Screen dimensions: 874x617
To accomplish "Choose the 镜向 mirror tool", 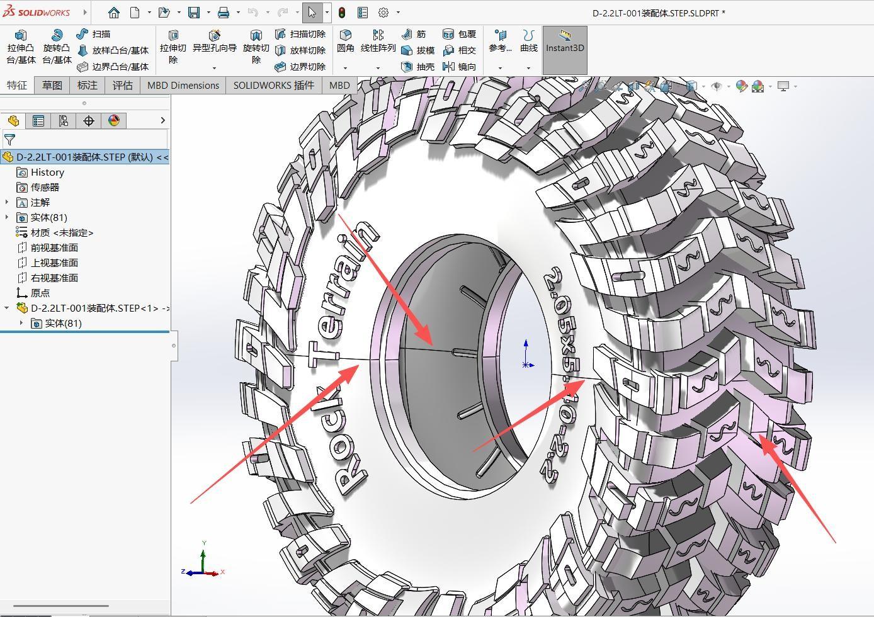I will [x=459, y=67].
